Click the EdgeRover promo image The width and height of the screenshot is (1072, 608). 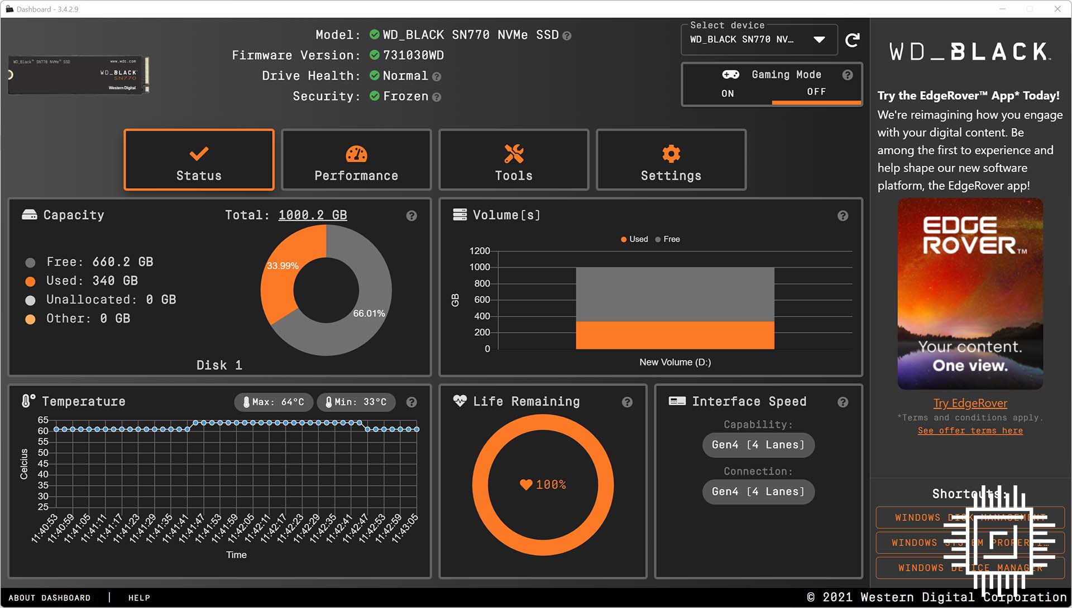[970, 294]
